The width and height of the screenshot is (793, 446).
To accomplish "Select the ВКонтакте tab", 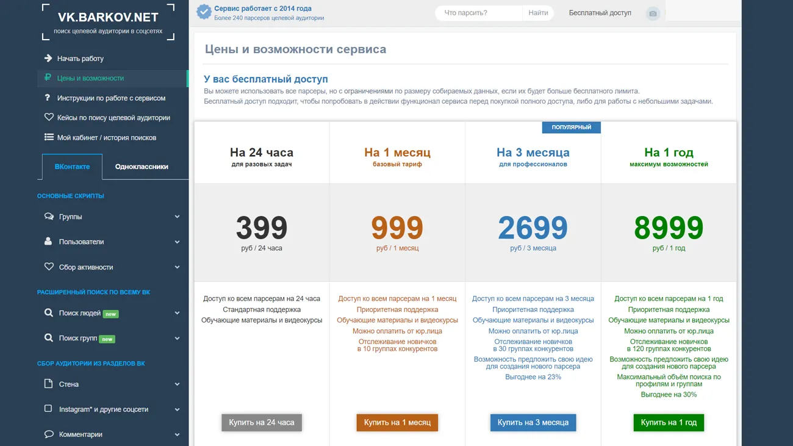I will (x=72, y=167).
